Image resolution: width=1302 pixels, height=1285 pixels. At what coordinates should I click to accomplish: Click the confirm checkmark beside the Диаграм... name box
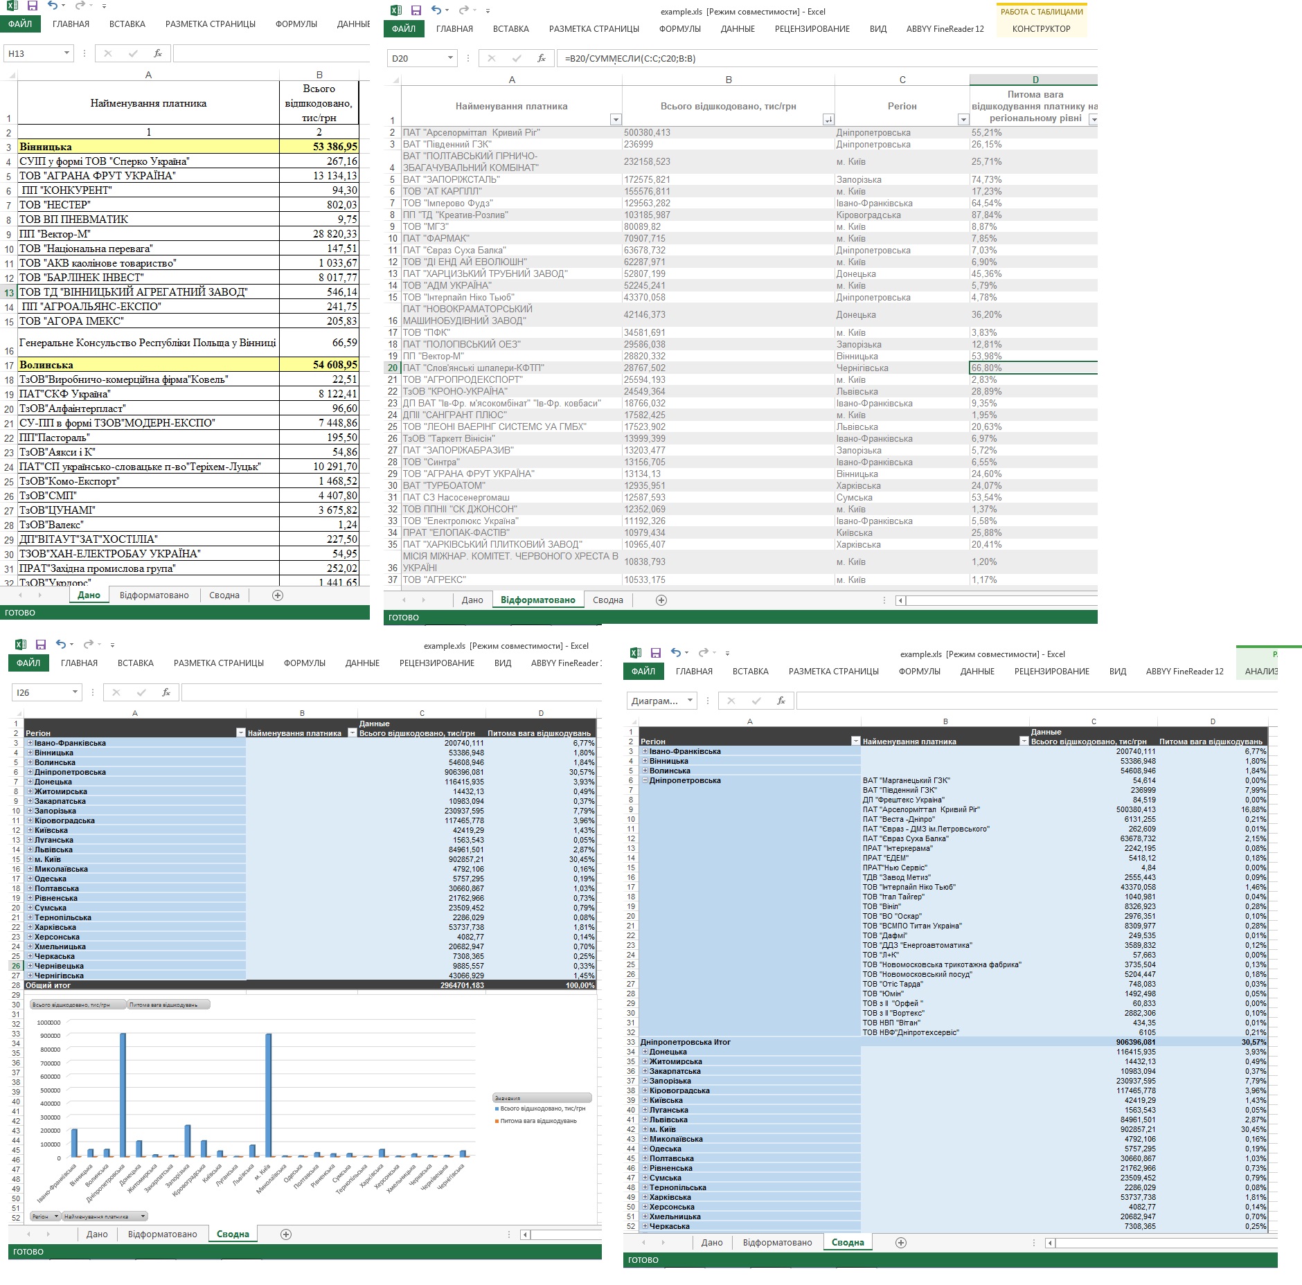pos(756,701)
